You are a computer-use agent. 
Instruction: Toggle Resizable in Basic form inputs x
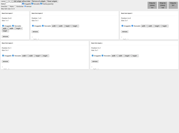(x=103, y=56)
